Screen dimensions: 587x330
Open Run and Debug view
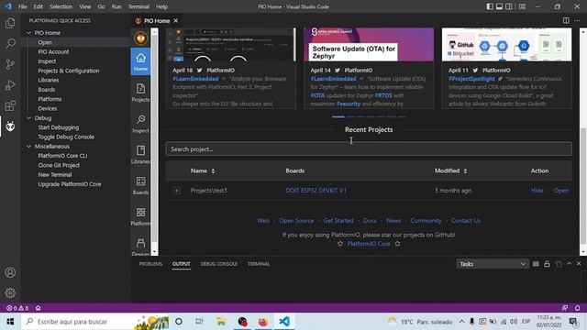(10, 85)
